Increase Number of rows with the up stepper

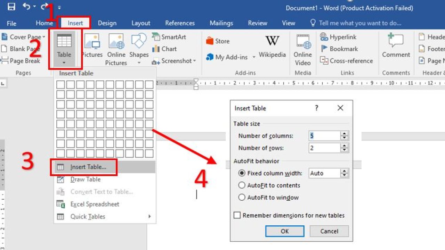(x=344, y=145)
